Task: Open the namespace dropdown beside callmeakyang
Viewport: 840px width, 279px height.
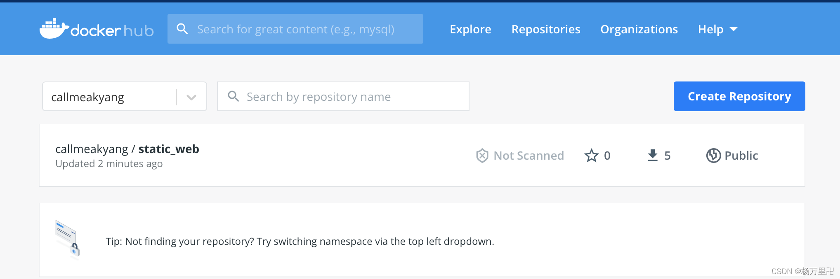Action: [191, 96]
